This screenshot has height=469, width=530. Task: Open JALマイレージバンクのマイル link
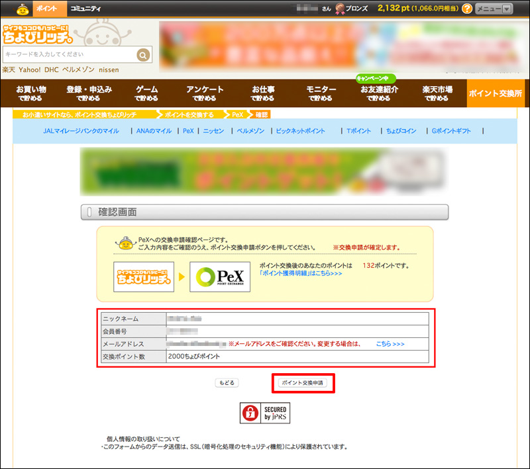(x=81, y=131)
